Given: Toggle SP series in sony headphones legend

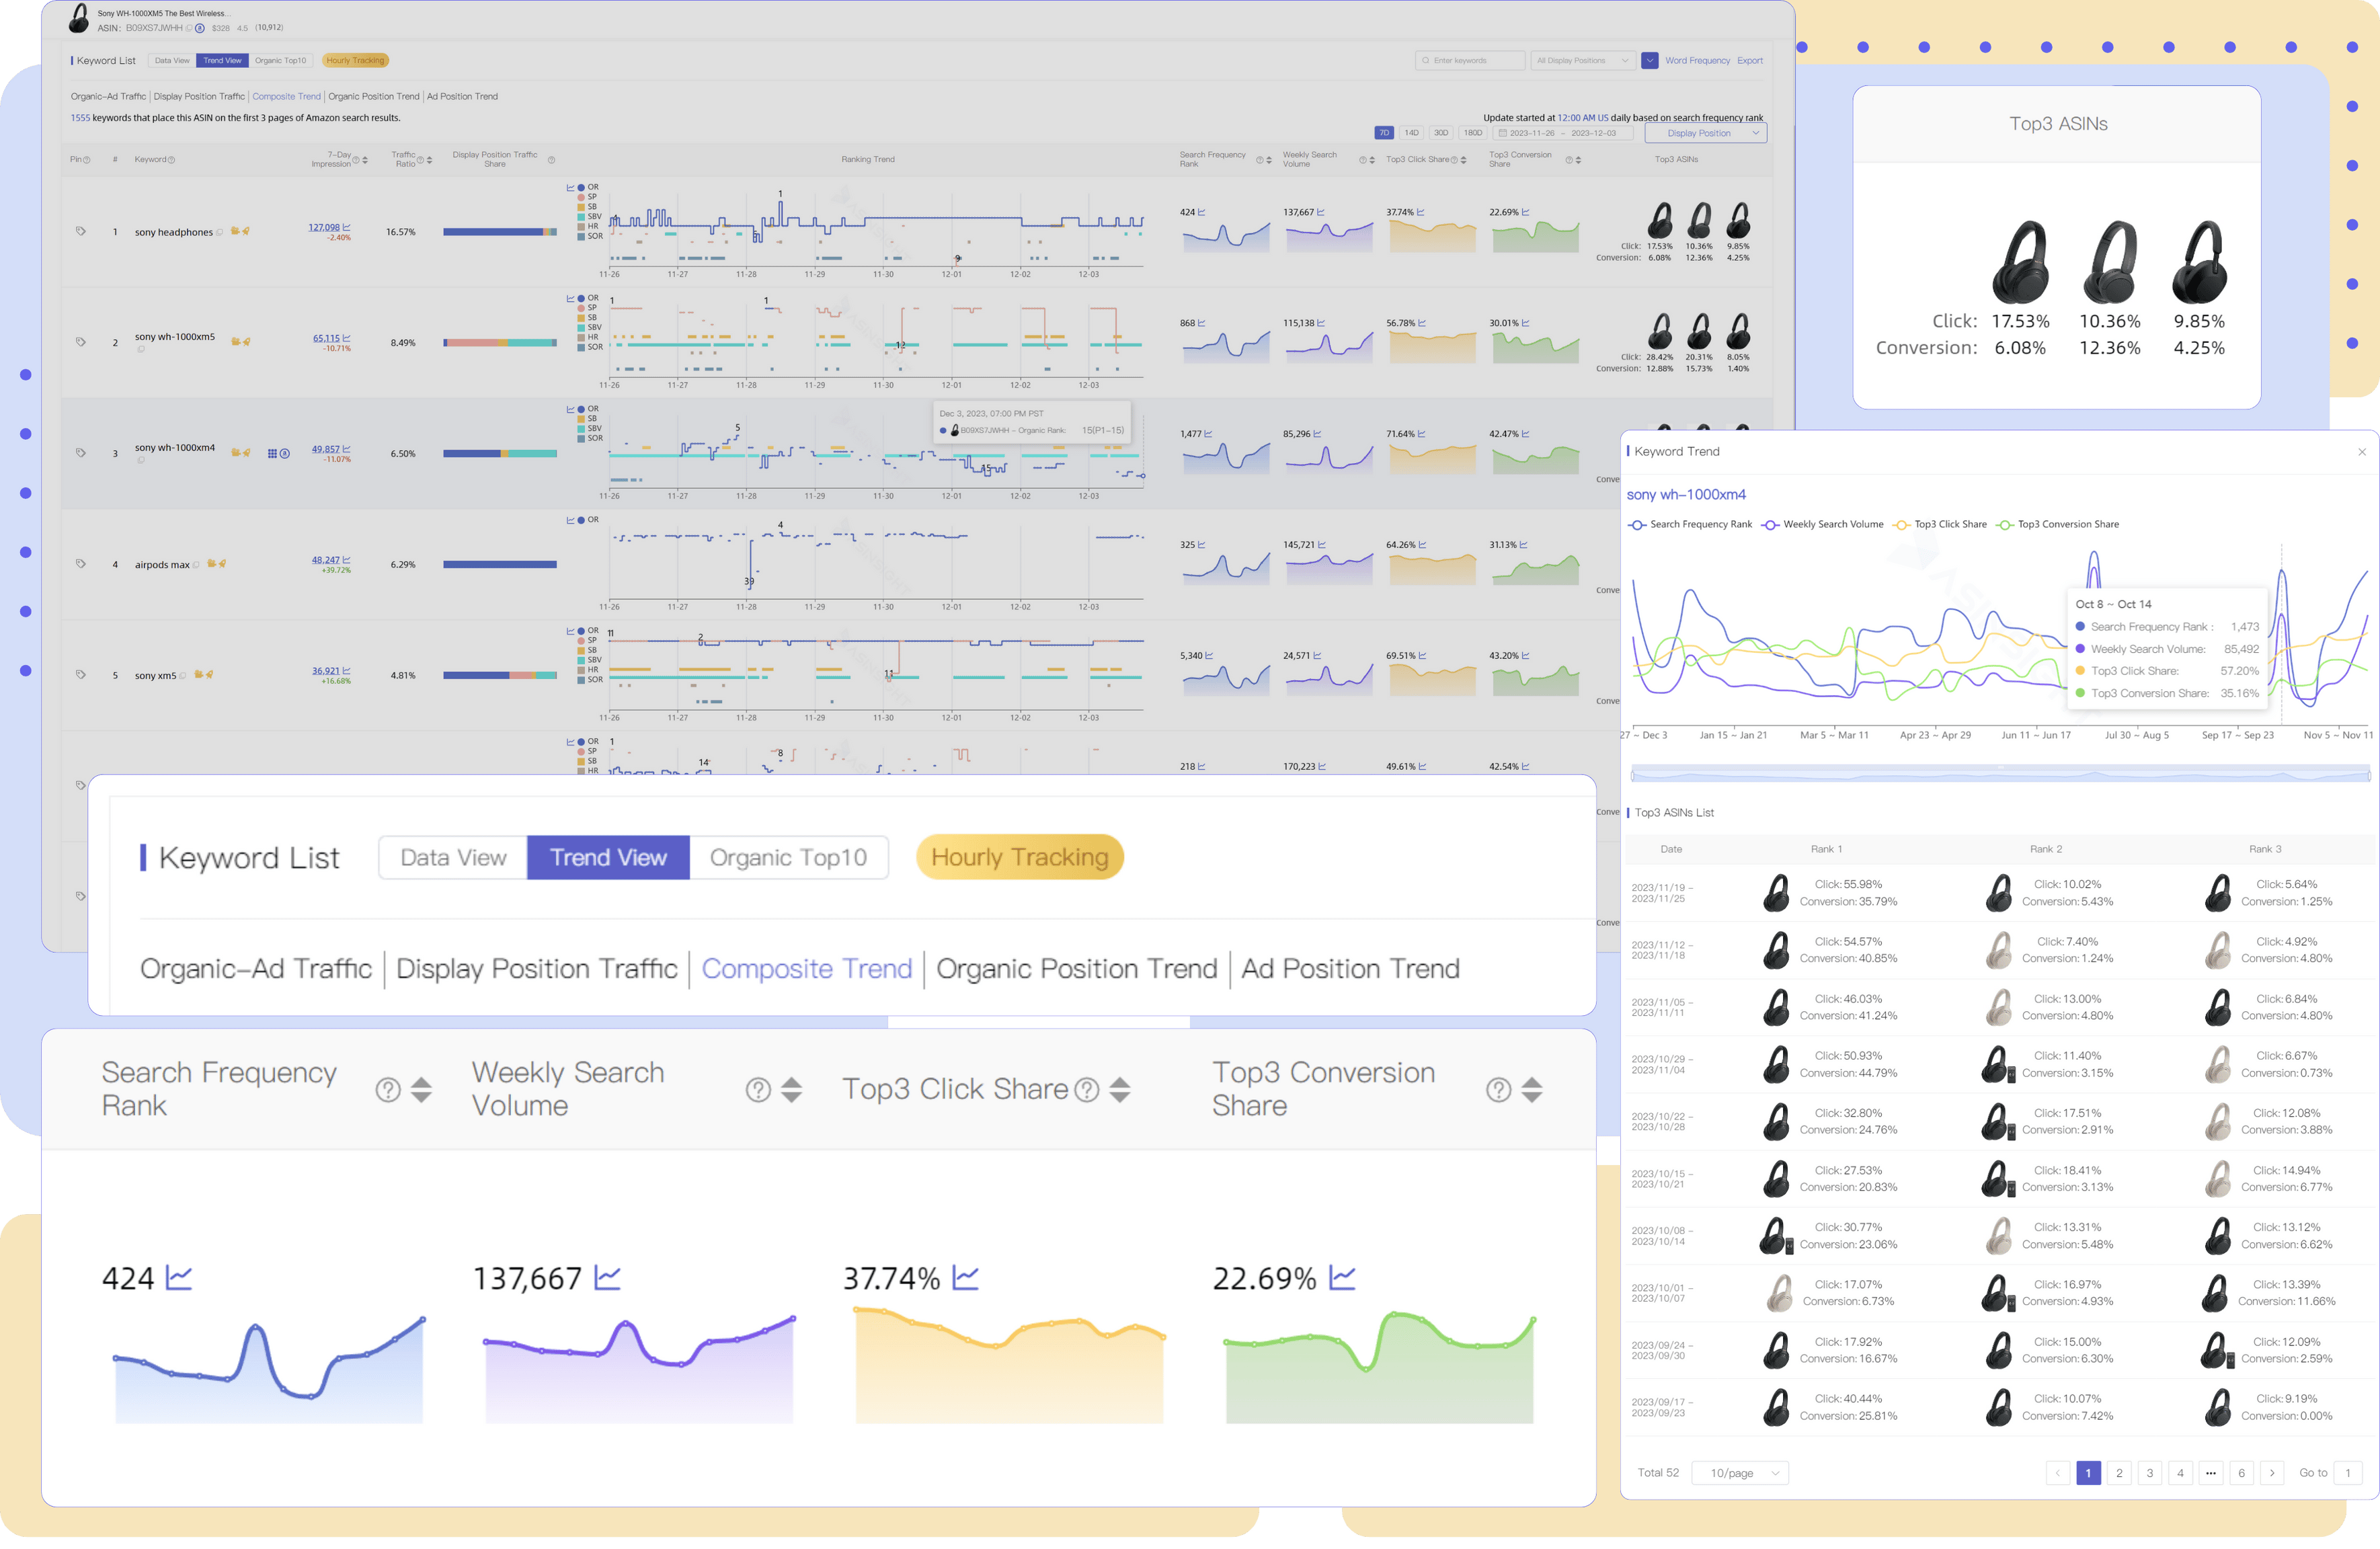Looking at the screenshot, I should pos(587,197).
